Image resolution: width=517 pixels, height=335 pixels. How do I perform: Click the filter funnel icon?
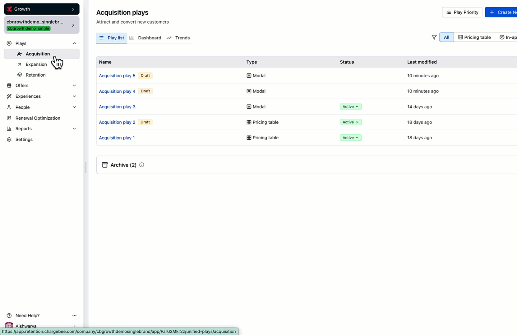click(x=434, y=37)
